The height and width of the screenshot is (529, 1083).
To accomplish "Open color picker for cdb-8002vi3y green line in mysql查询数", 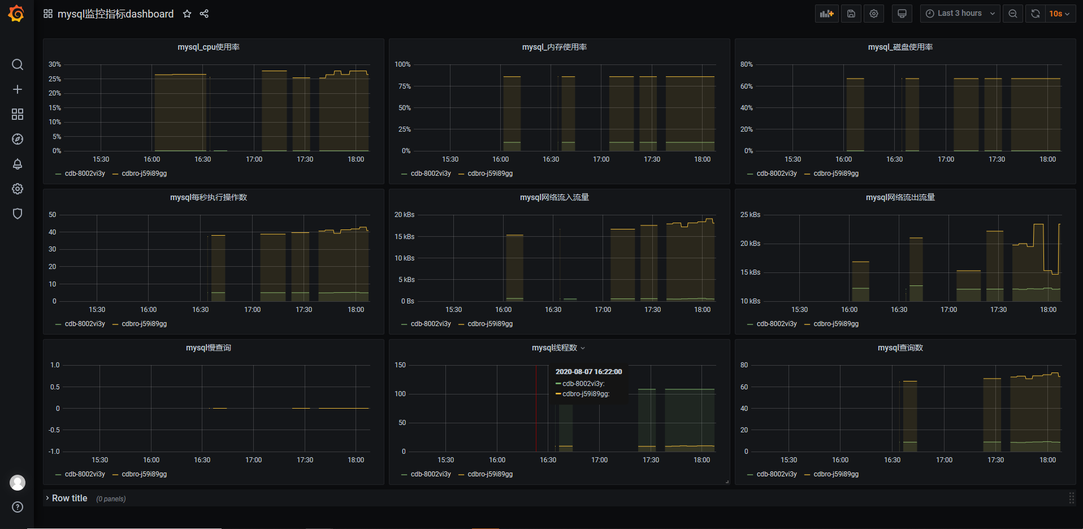I will (750, 475).
